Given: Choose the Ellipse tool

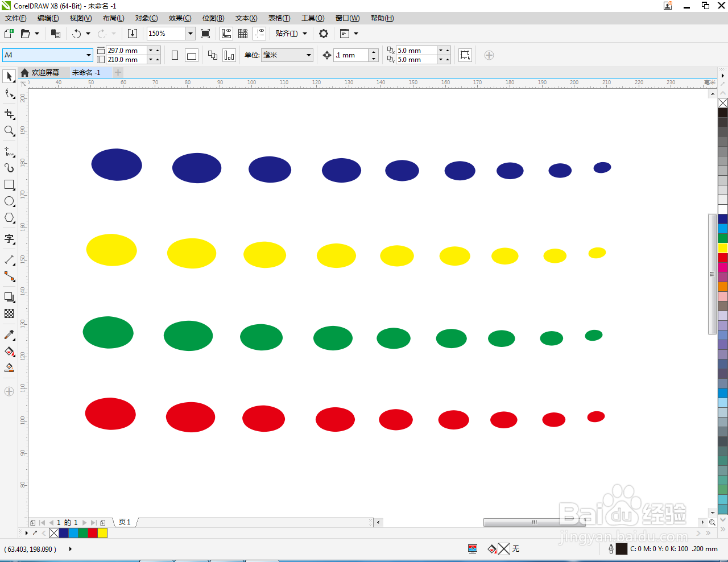Looking at the screenshot, I should click(x=9, y=201).
